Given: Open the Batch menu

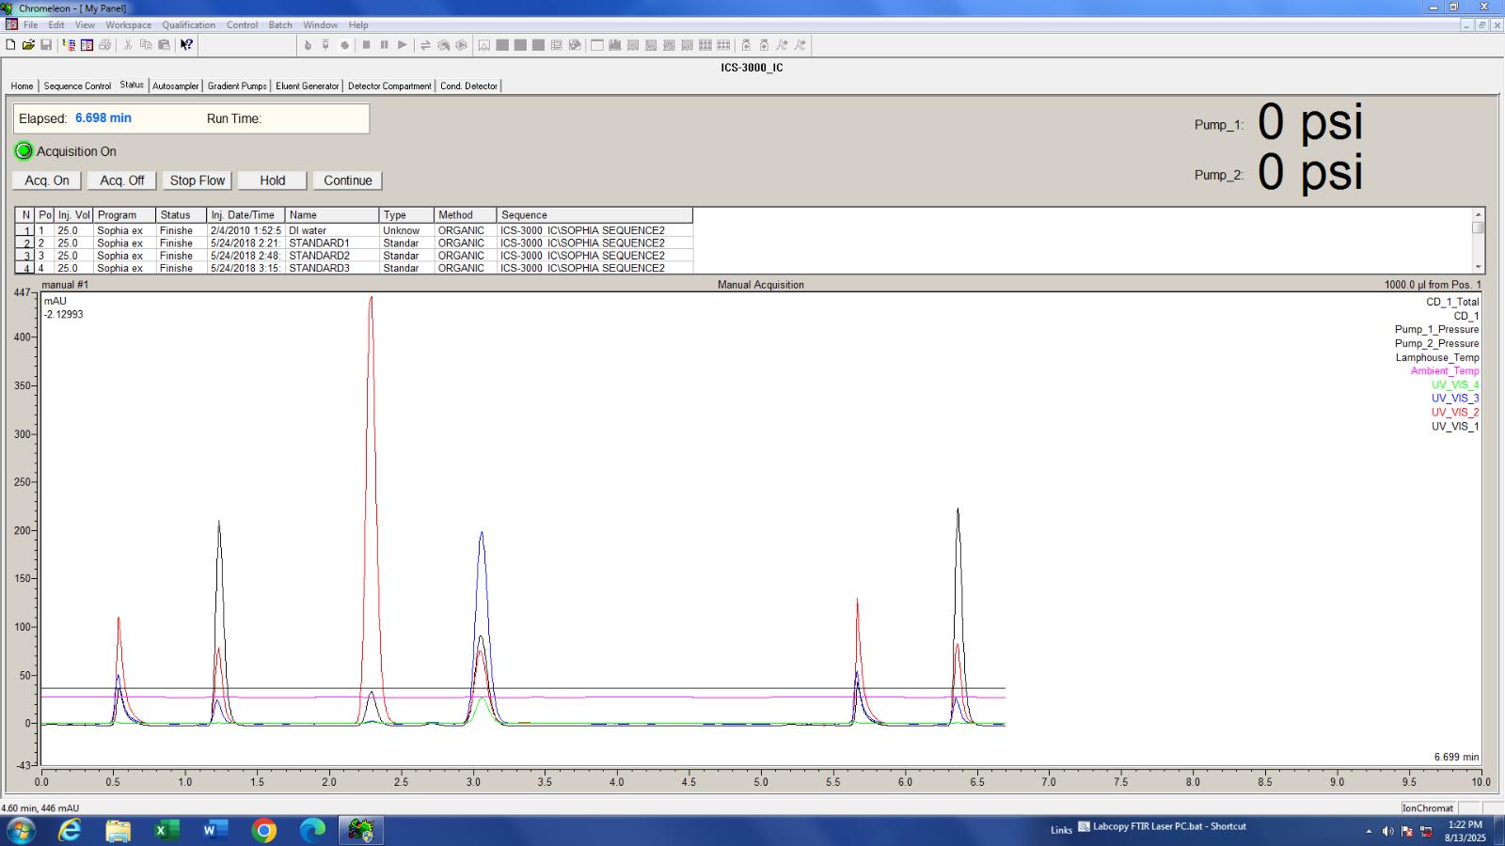Looking at the screenshot, I should coord(280,25).
